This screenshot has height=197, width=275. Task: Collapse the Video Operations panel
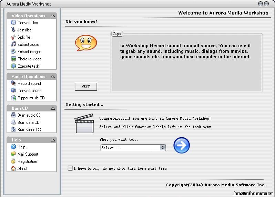tap(53, 16)
